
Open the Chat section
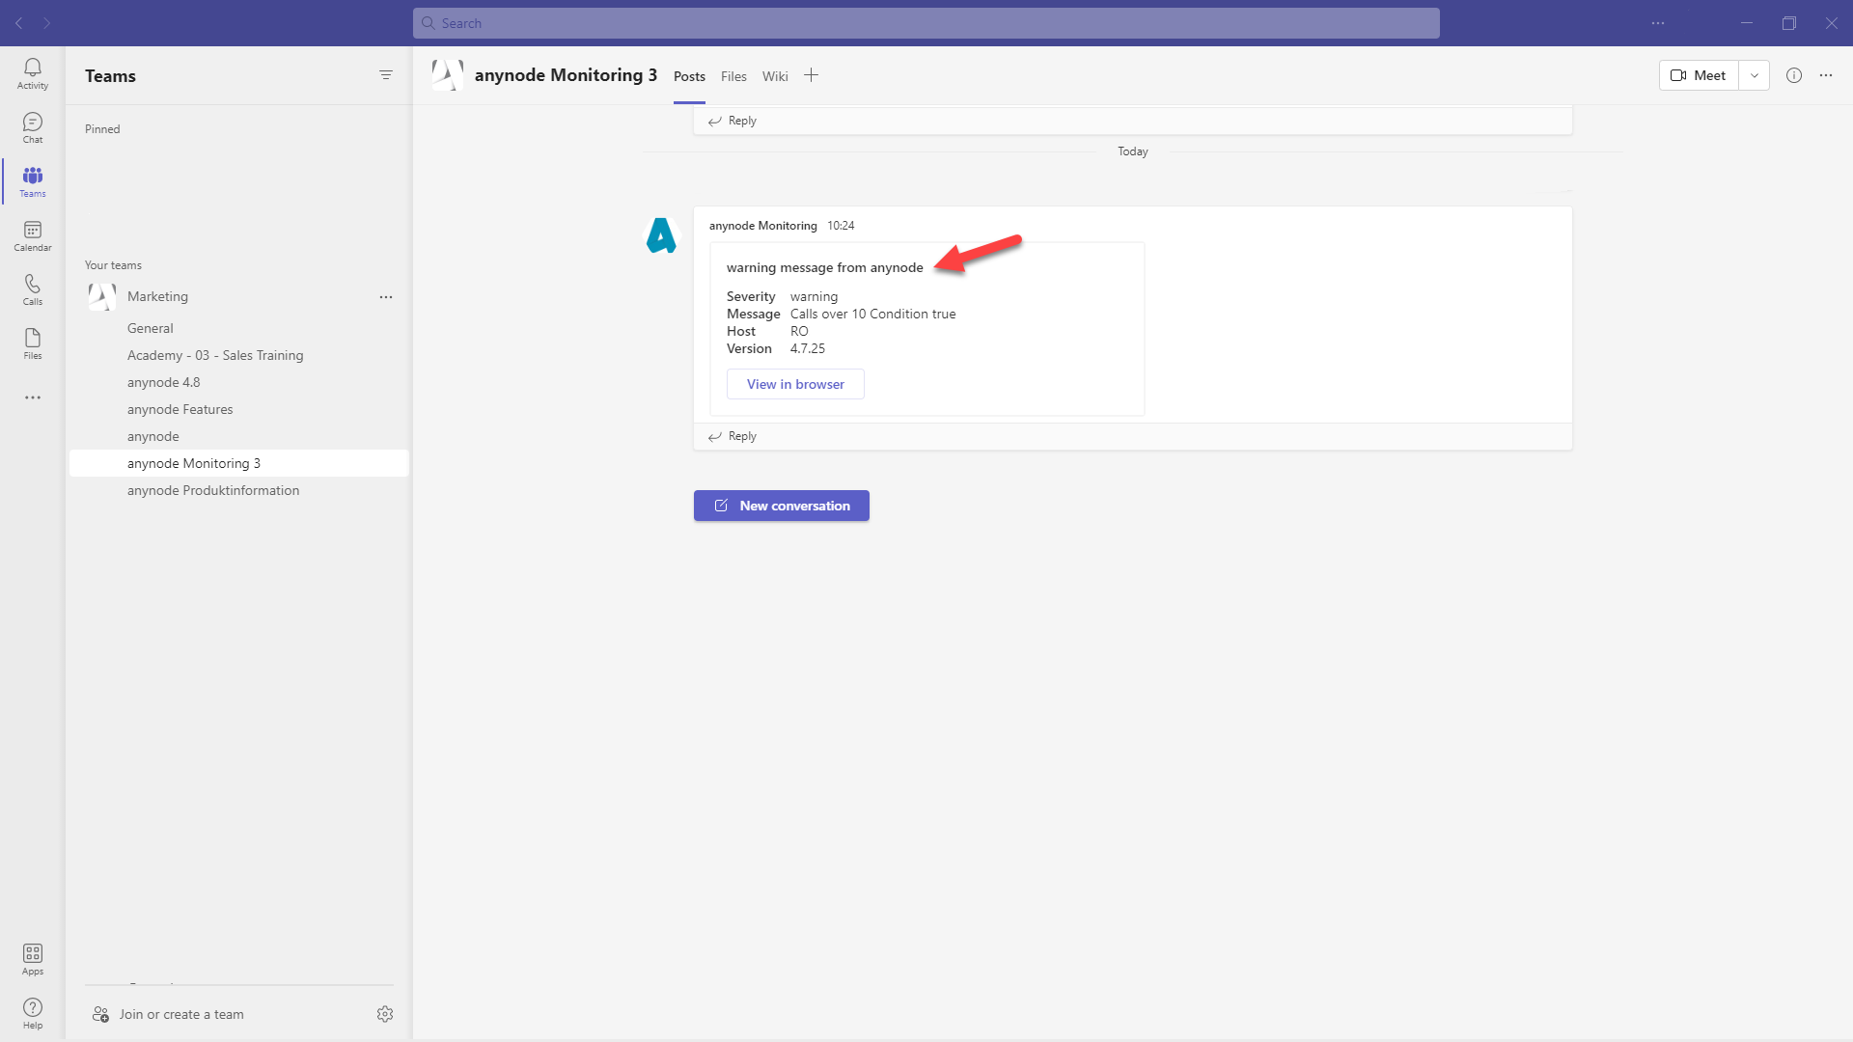(x=33, y=127)
